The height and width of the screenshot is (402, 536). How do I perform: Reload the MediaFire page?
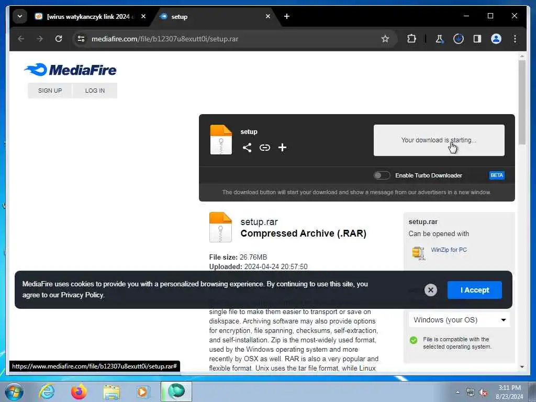click(x=59, y=39)
